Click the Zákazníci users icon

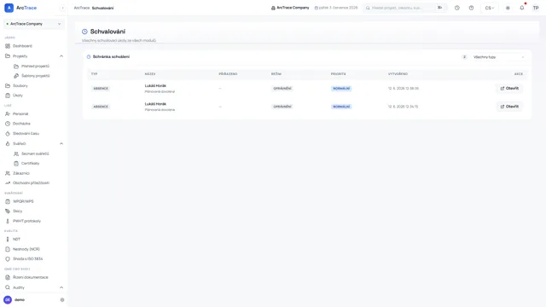pyautogui.click(x=8, y=173)
